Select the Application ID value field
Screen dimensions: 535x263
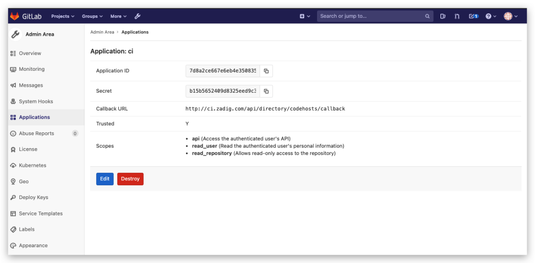click(223, 71)
